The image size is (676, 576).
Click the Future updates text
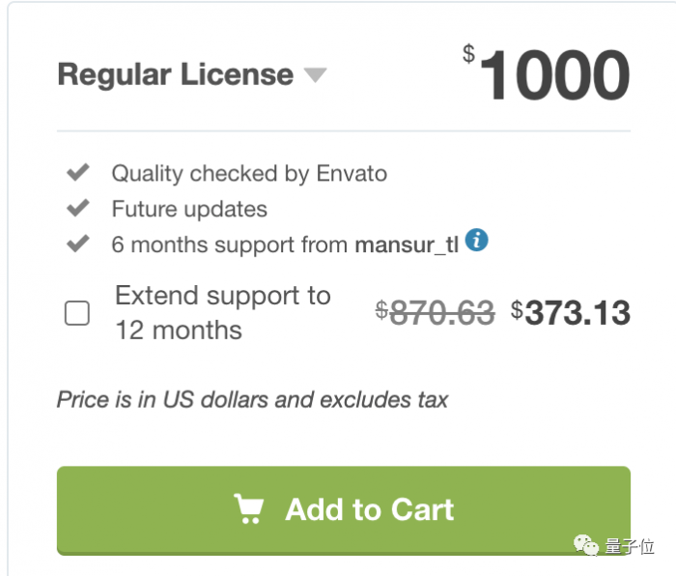tap(189, 209)
